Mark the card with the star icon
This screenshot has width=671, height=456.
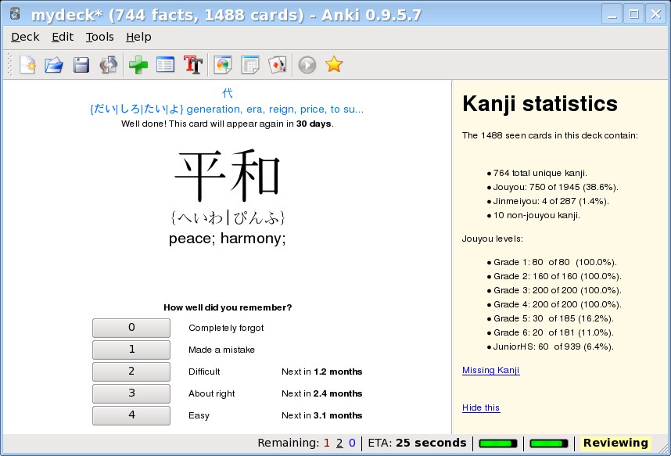point(334,65)
